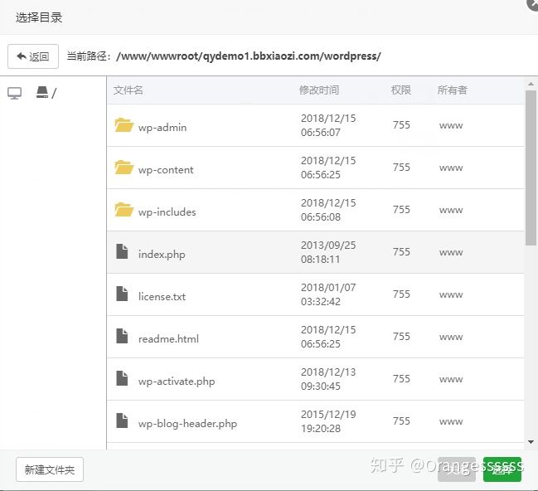Click the 权限 column header
The width and height of the screenshot is (538, 491).
[x=401, y=90]
